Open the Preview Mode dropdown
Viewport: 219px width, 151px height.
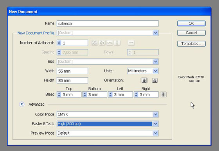click(156, 133)
